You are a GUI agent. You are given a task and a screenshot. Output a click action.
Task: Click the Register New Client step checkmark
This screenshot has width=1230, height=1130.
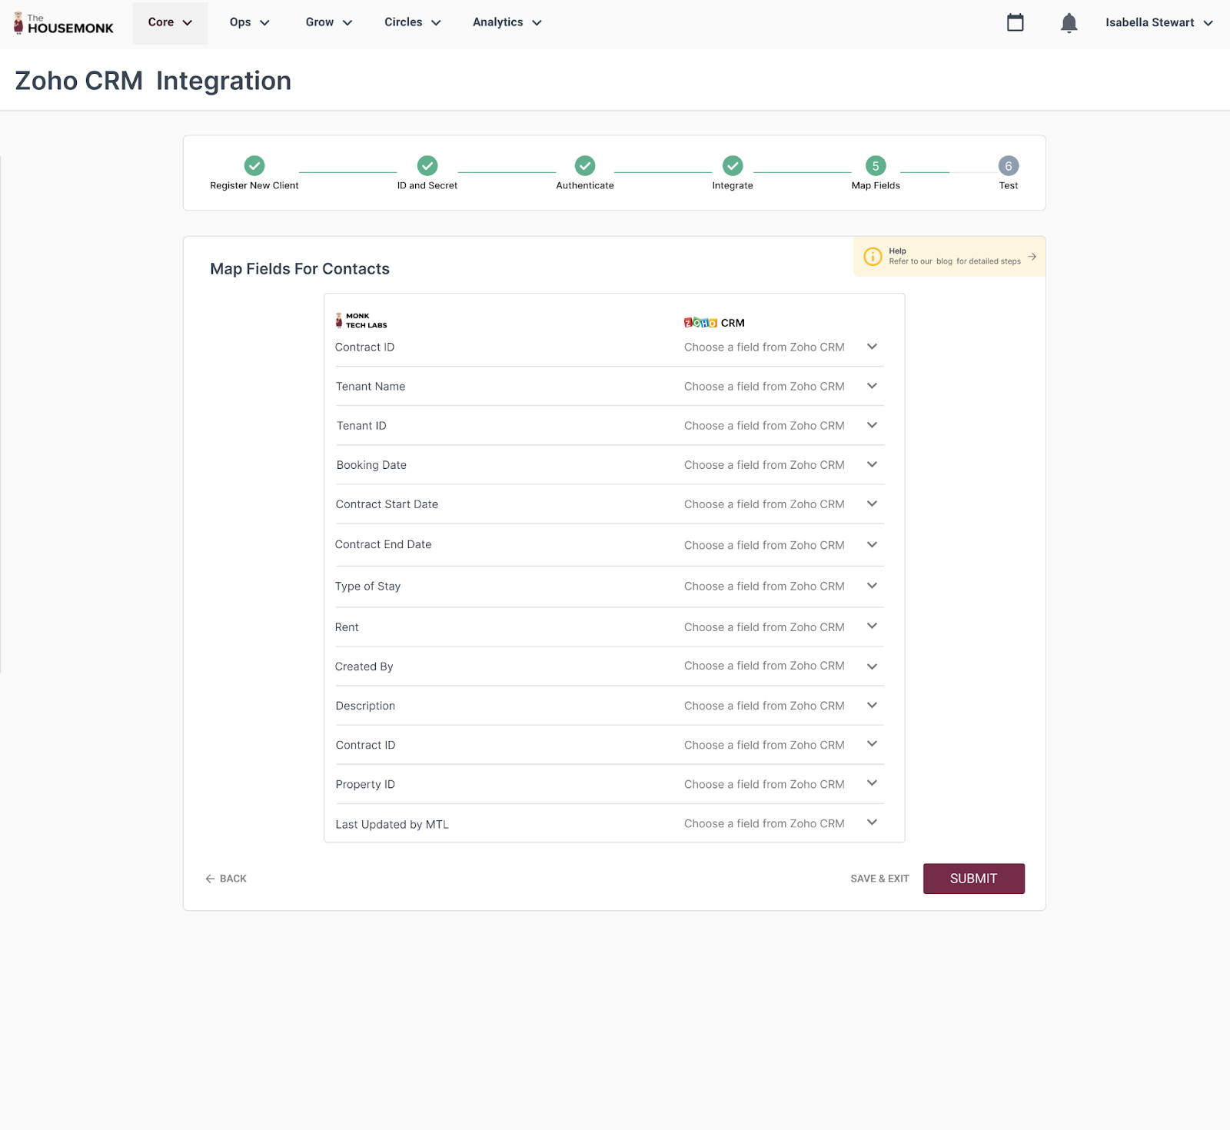254,165
